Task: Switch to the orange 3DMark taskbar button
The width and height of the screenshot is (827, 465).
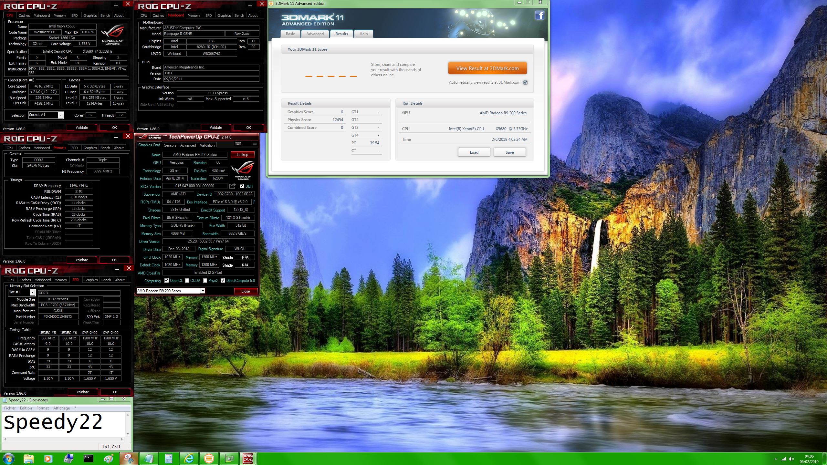Action: coord(209,459)
